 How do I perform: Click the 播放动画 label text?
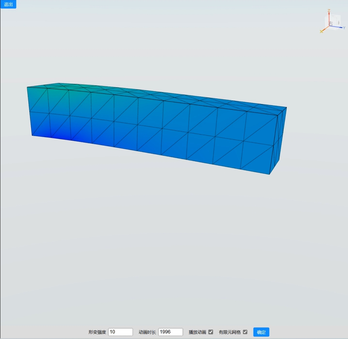click(x=197, y=332)
